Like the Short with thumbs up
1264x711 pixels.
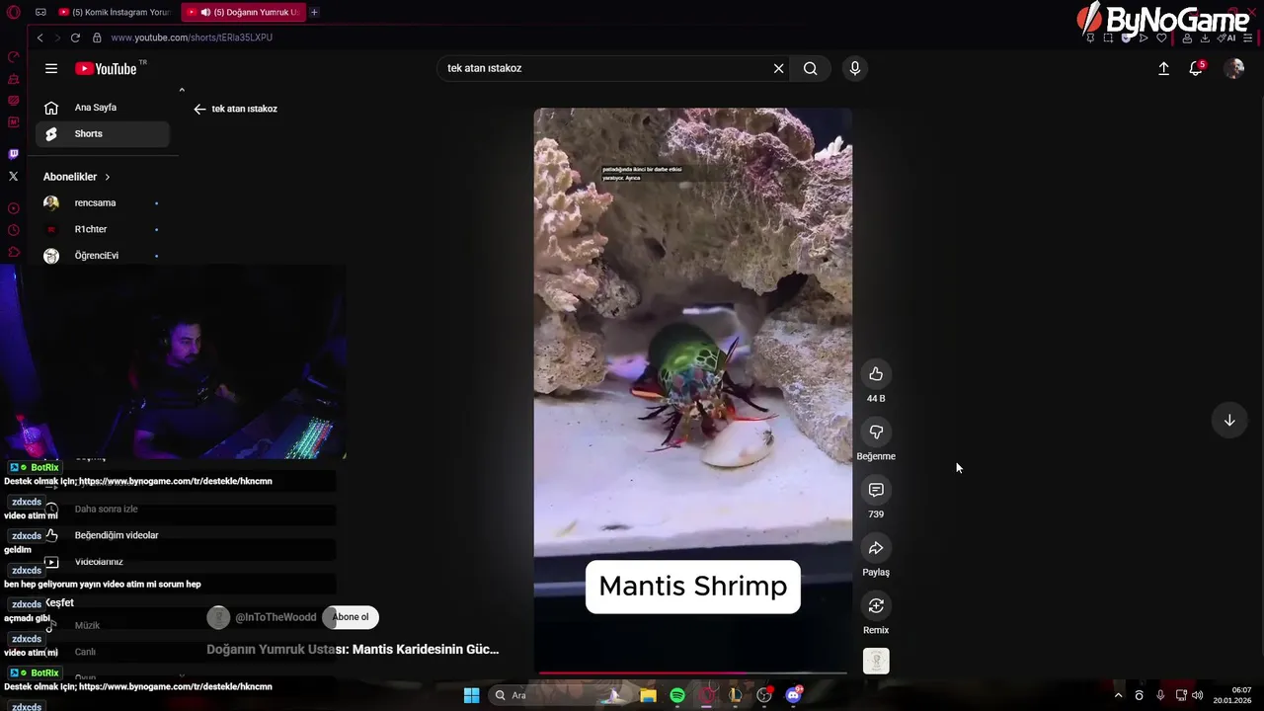[876, 374]
